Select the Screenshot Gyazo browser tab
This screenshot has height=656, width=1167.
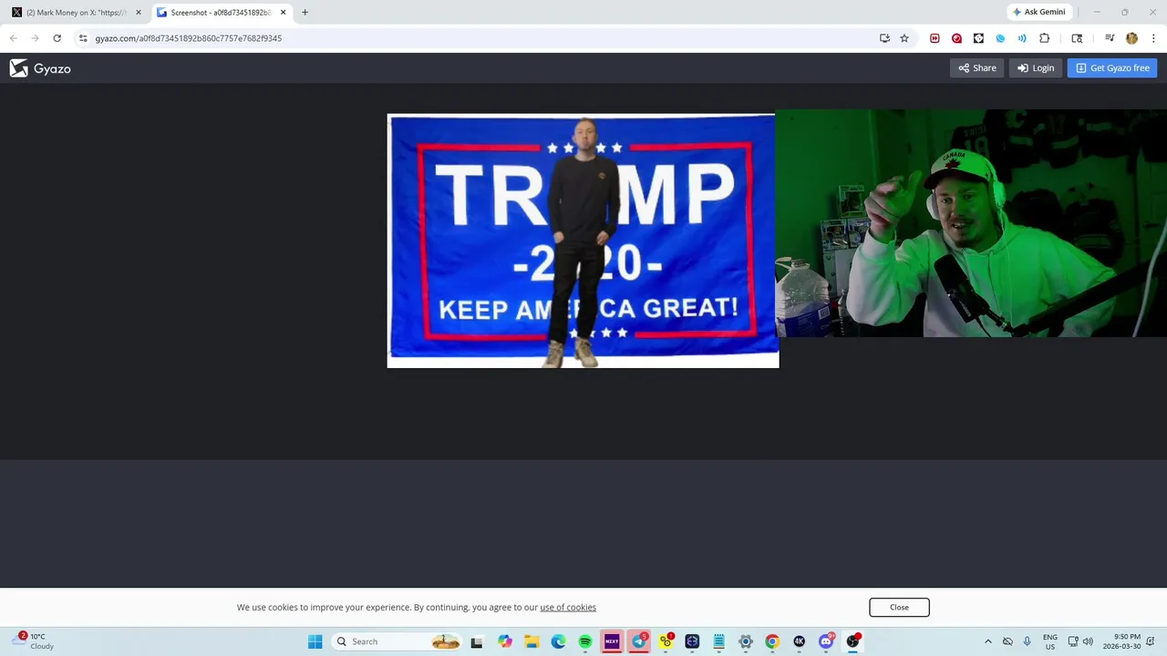[220, 13]
